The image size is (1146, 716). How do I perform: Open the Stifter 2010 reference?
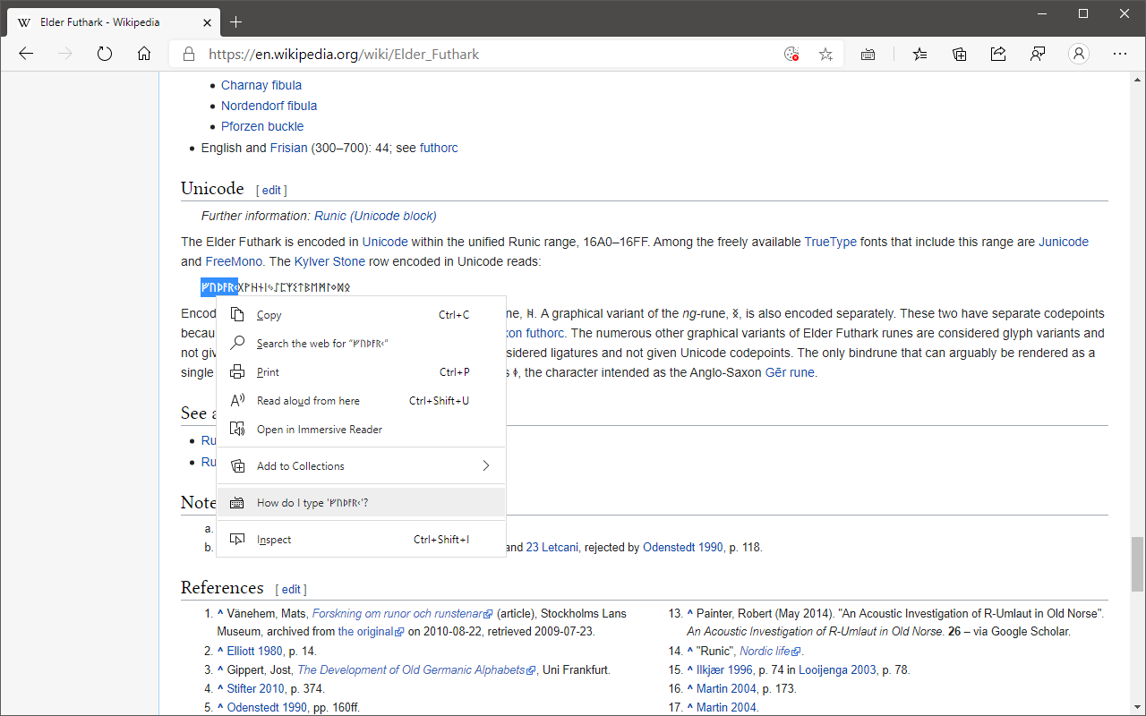255,689
